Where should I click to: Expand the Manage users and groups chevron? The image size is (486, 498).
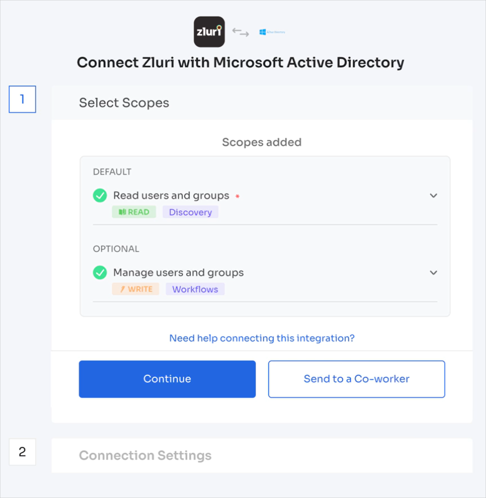coord(433,273)
